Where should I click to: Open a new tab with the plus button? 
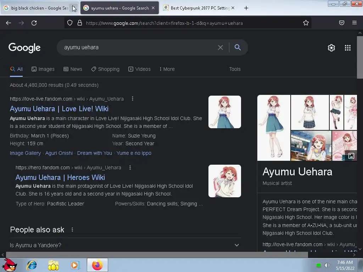246,8
